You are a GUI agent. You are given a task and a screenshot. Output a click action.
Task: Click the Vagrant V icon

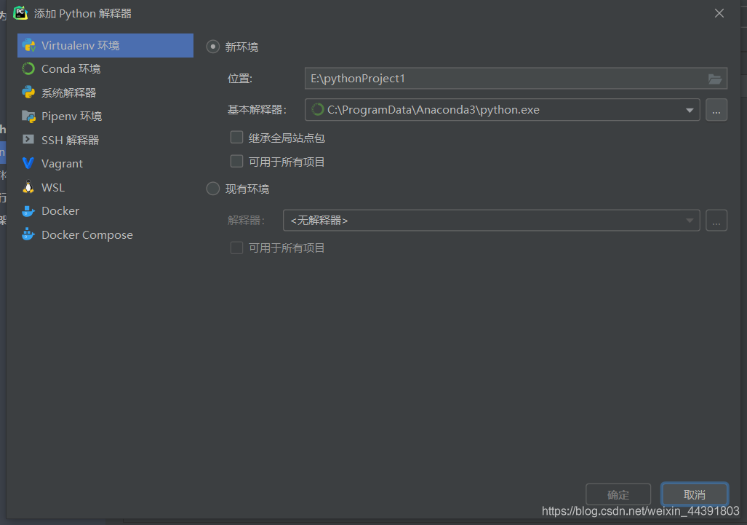pos(28,163)
